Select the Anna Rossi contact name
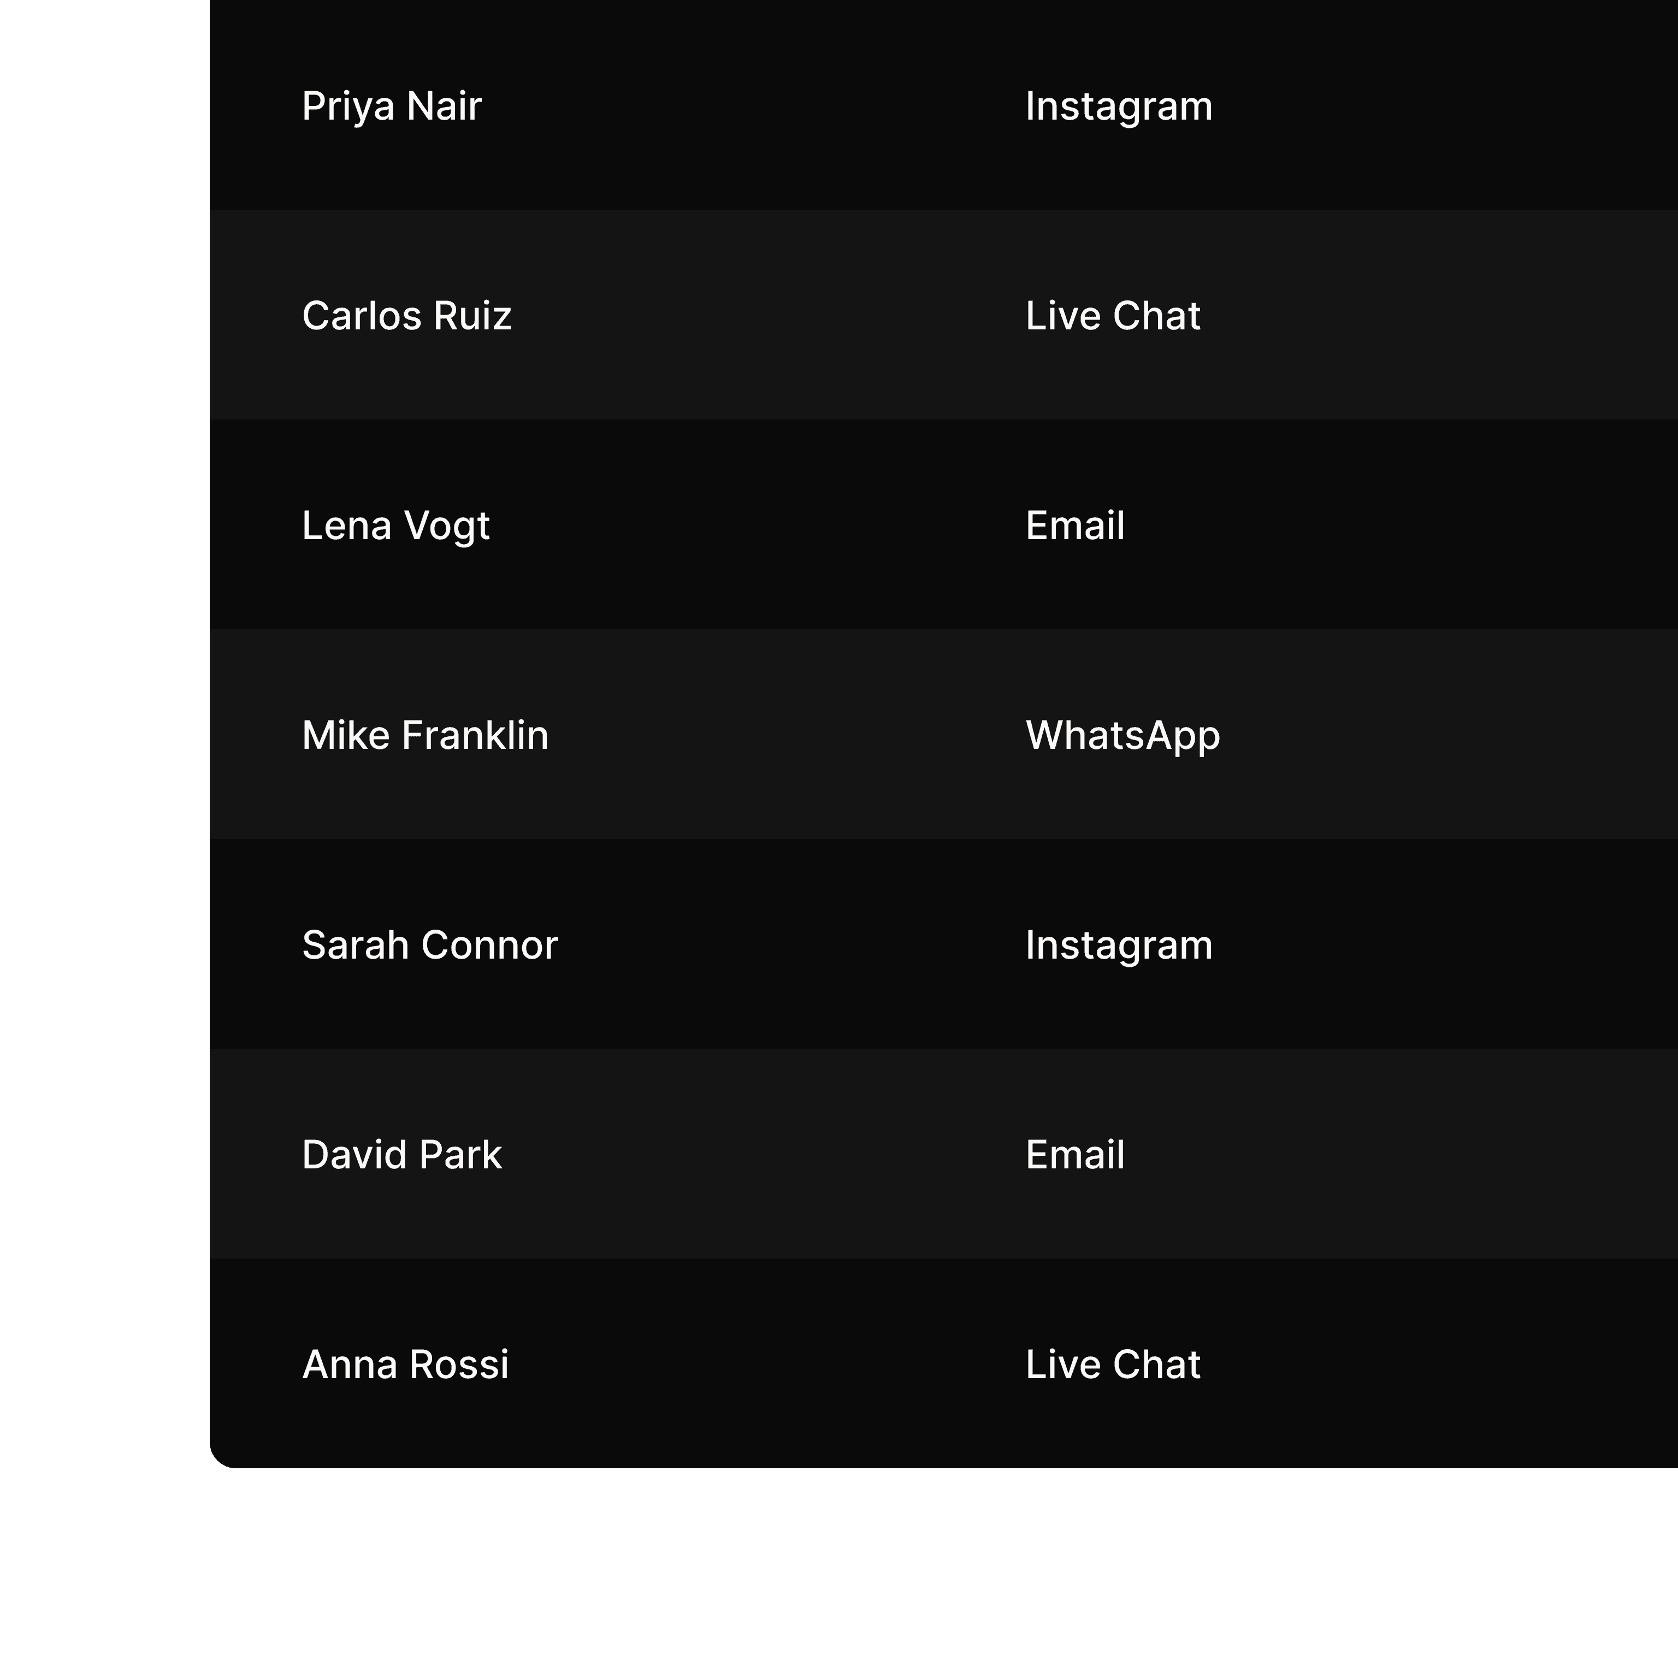 click(x=405, y=1364)
